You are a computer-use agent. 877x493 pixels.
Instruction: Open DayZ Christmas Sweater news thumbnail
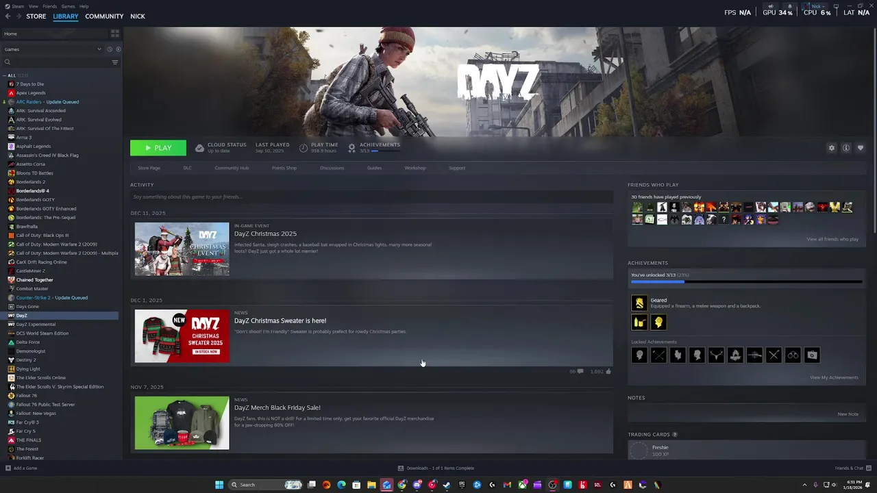point(182,336)
